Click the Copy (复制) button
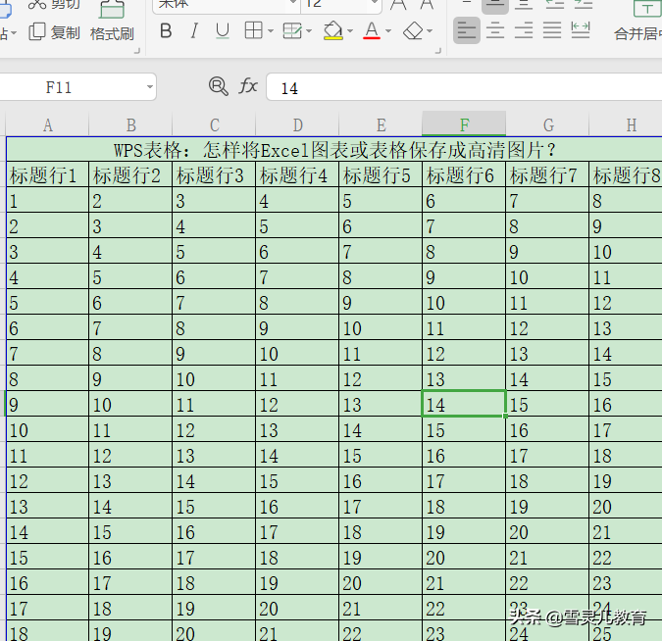 click(55, 32)
